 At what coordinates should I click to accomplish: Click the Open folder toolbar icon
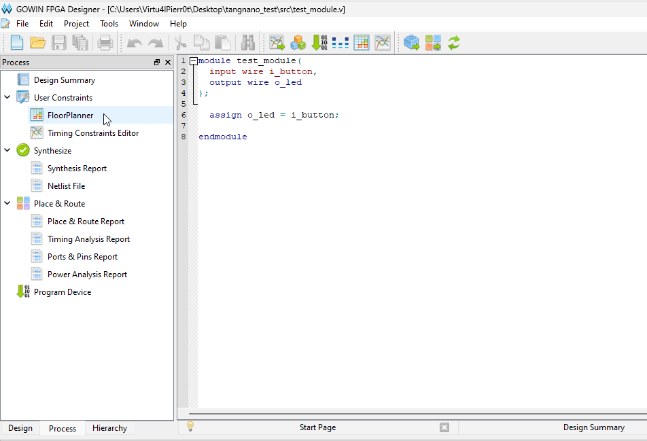click(x=37, y=43)
